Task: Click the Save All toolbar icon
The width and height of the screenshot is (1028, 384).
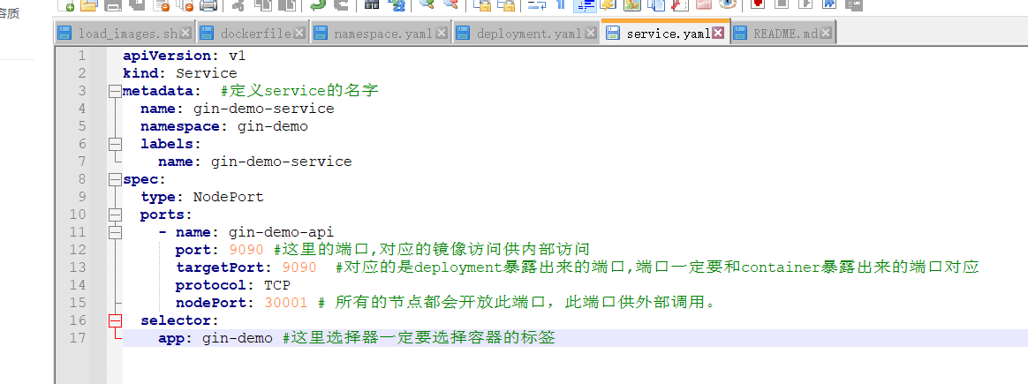Action: click(x=136, y=5)
